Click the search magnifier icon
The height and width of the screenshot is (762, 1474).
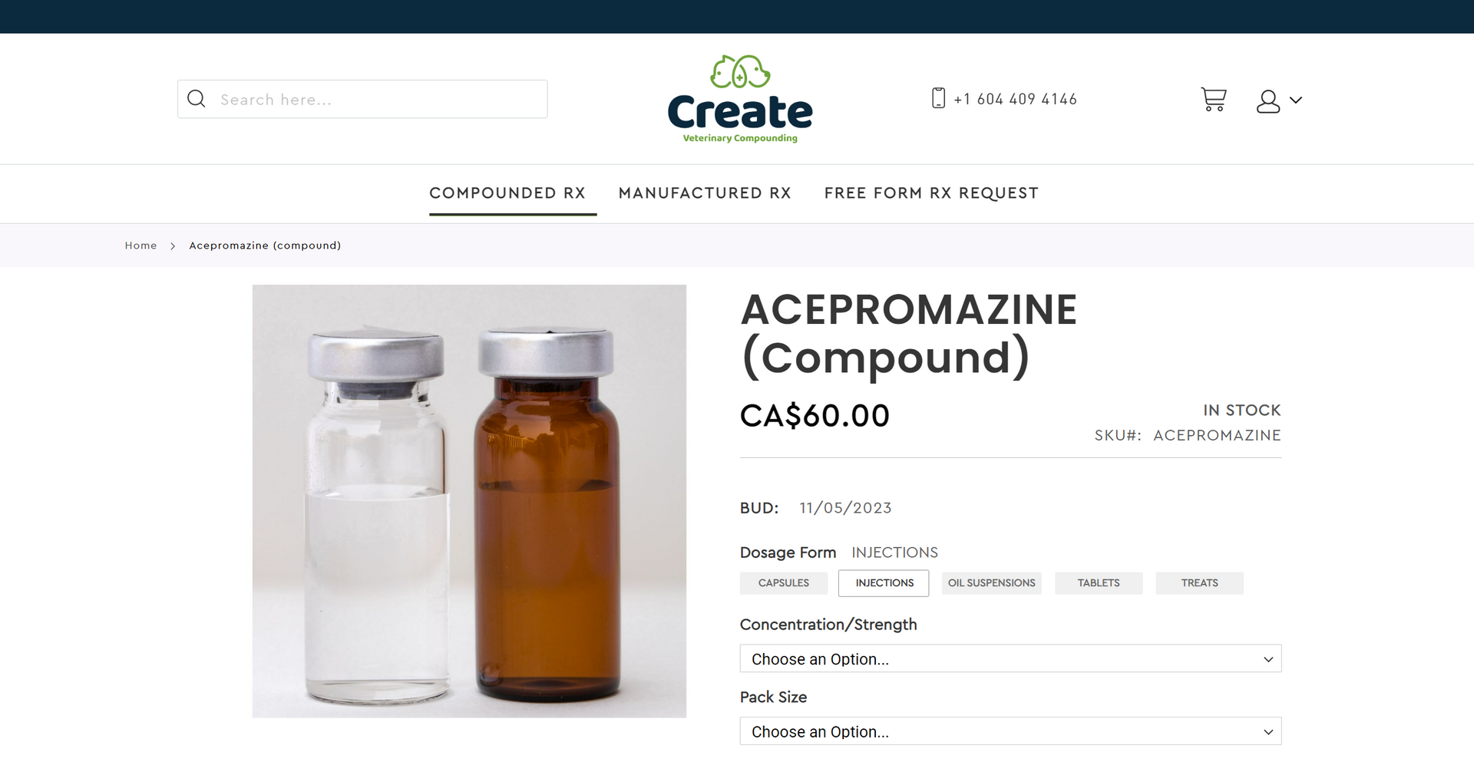(x=197, y=99)
